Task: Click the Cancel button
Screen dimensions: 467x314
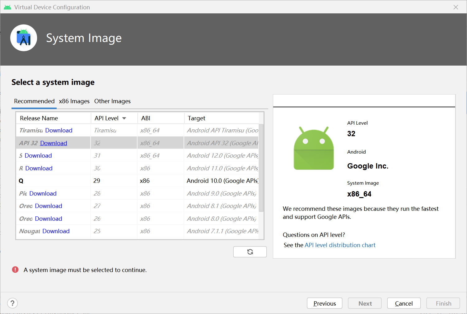Action: click(x=404, y=303)
